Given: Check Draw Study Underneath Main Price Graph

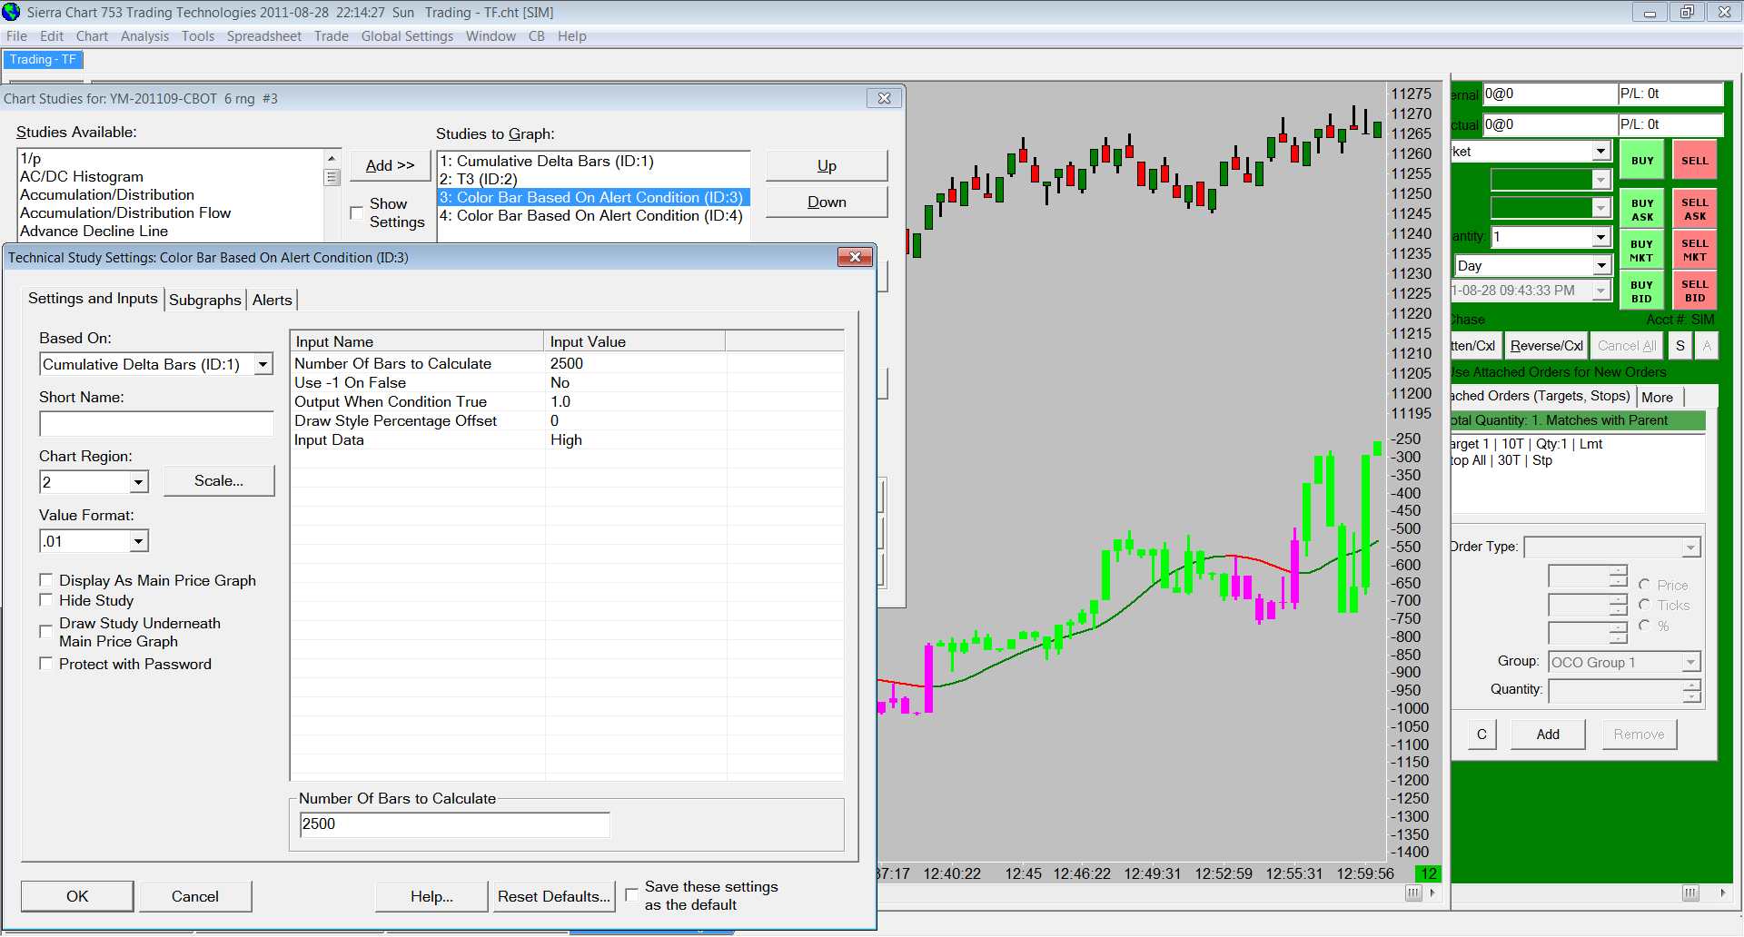Looking at the screenshot, I should pyautogui.click(x=45, y=631).
